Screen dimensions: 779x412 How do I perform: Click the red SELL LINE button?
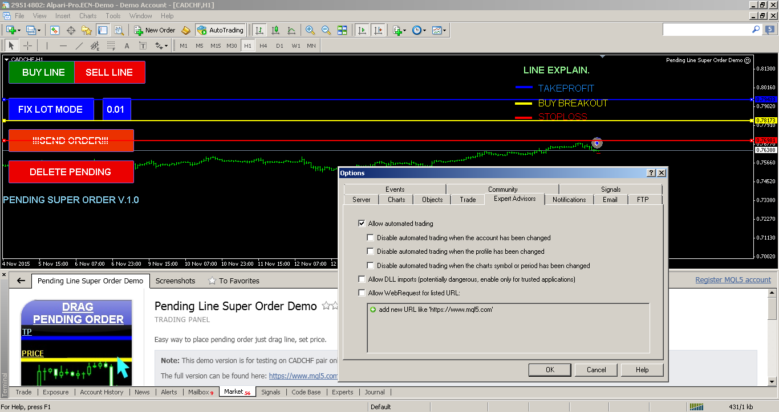tap(109, 72)
